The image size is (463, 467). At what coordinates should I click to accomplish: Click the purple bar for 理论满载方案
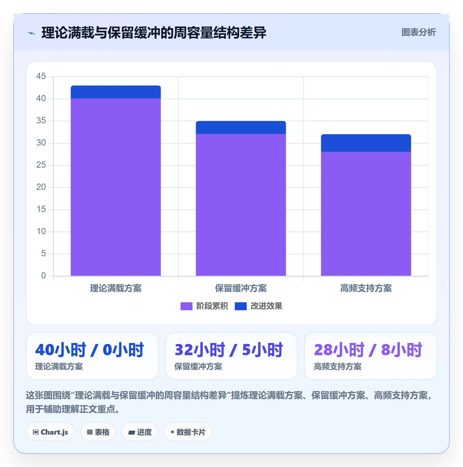116,187
